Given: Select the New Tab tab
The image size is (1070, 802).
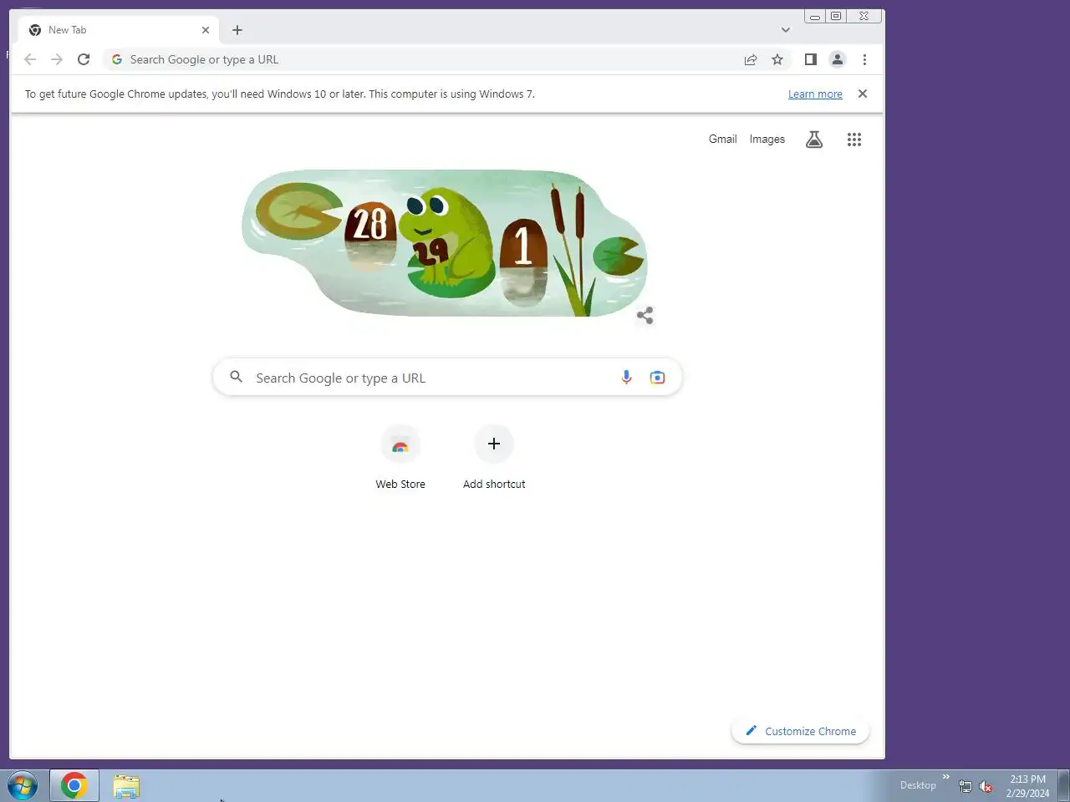Looking at the screenshot, I should pyautogui.click(x=119, y=30).
